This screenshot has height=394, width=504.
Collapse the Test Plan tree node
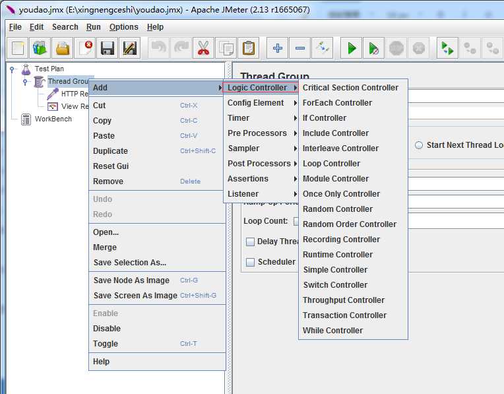pos(12,69)
